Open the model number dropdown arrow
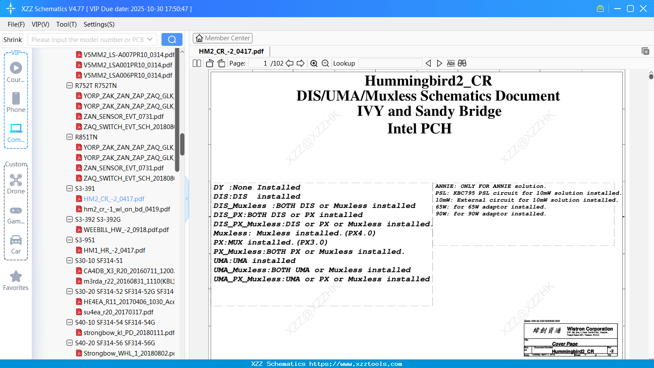The width and height of the screenshot is (654, 368). [150, 39]
